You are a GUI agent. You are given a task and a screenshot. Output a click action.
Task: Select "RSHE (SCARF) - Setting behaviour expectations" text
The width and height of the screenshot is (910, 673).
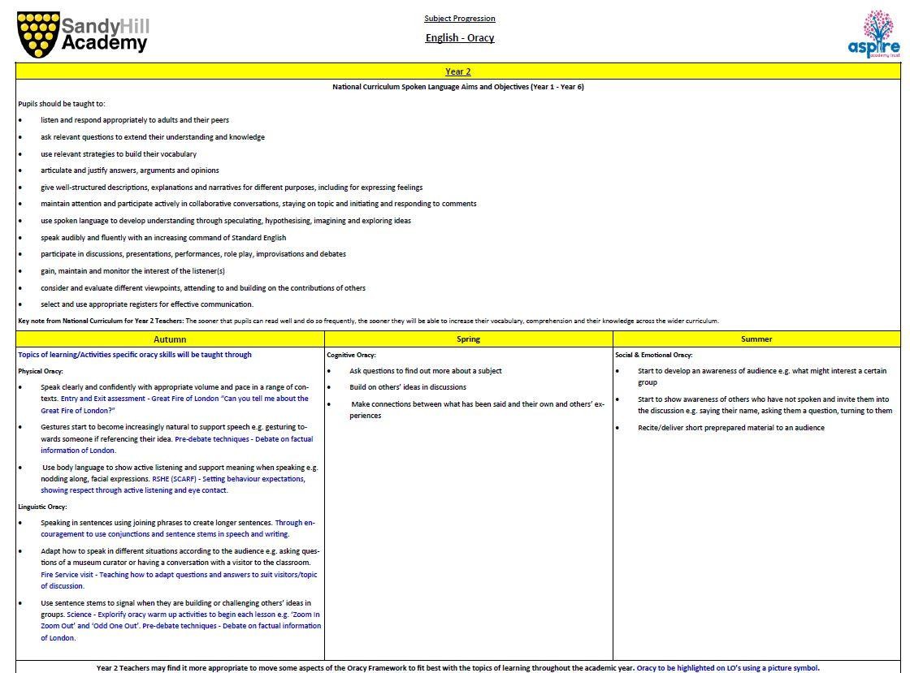pos(173,485)
